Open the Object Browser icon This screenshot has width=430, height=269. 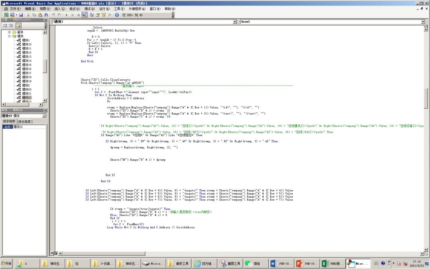coord(104,15)
